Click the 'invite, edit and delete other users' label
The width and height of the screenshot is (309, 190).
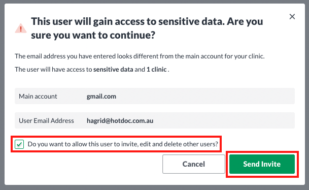[x=123, y=144]
